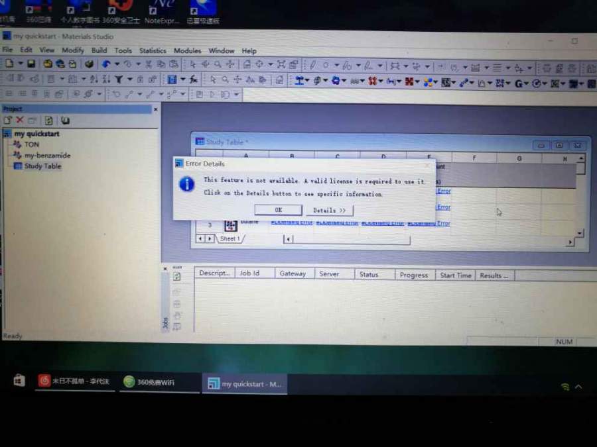The image size is (597, 447).
Task: Expand the system tray hidden icons chevron
Action: pos(578,387)
